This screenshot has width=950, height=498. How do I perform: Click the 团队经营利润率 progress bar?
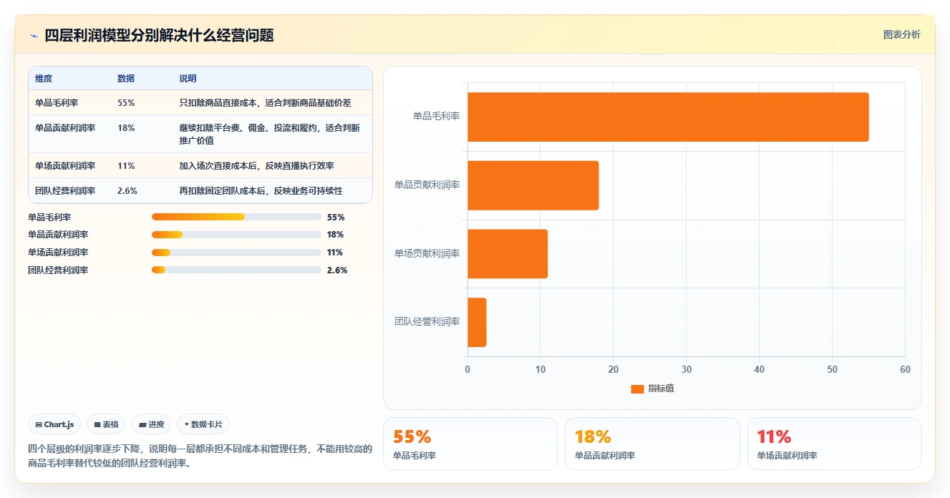tap(236, 270)
